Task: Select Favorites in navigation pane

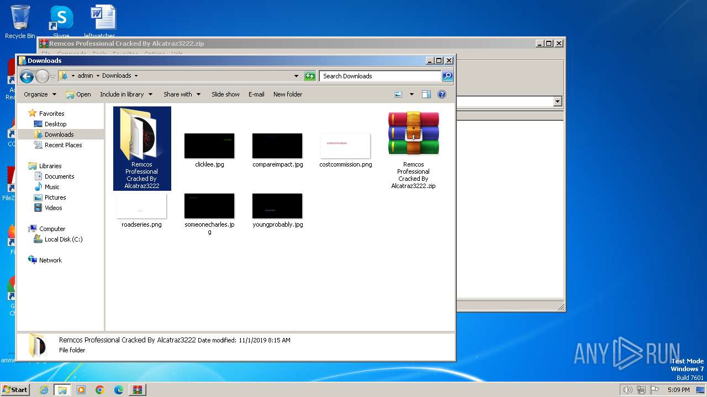Action: pos(51,114)
